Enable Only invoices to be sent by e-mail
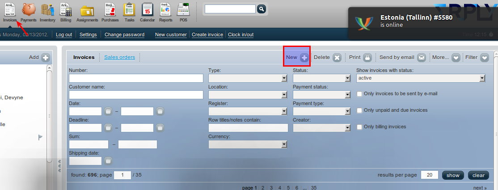The height and width of the screenshot is (190, 498). pyautogui.click(x=359, y=94)
